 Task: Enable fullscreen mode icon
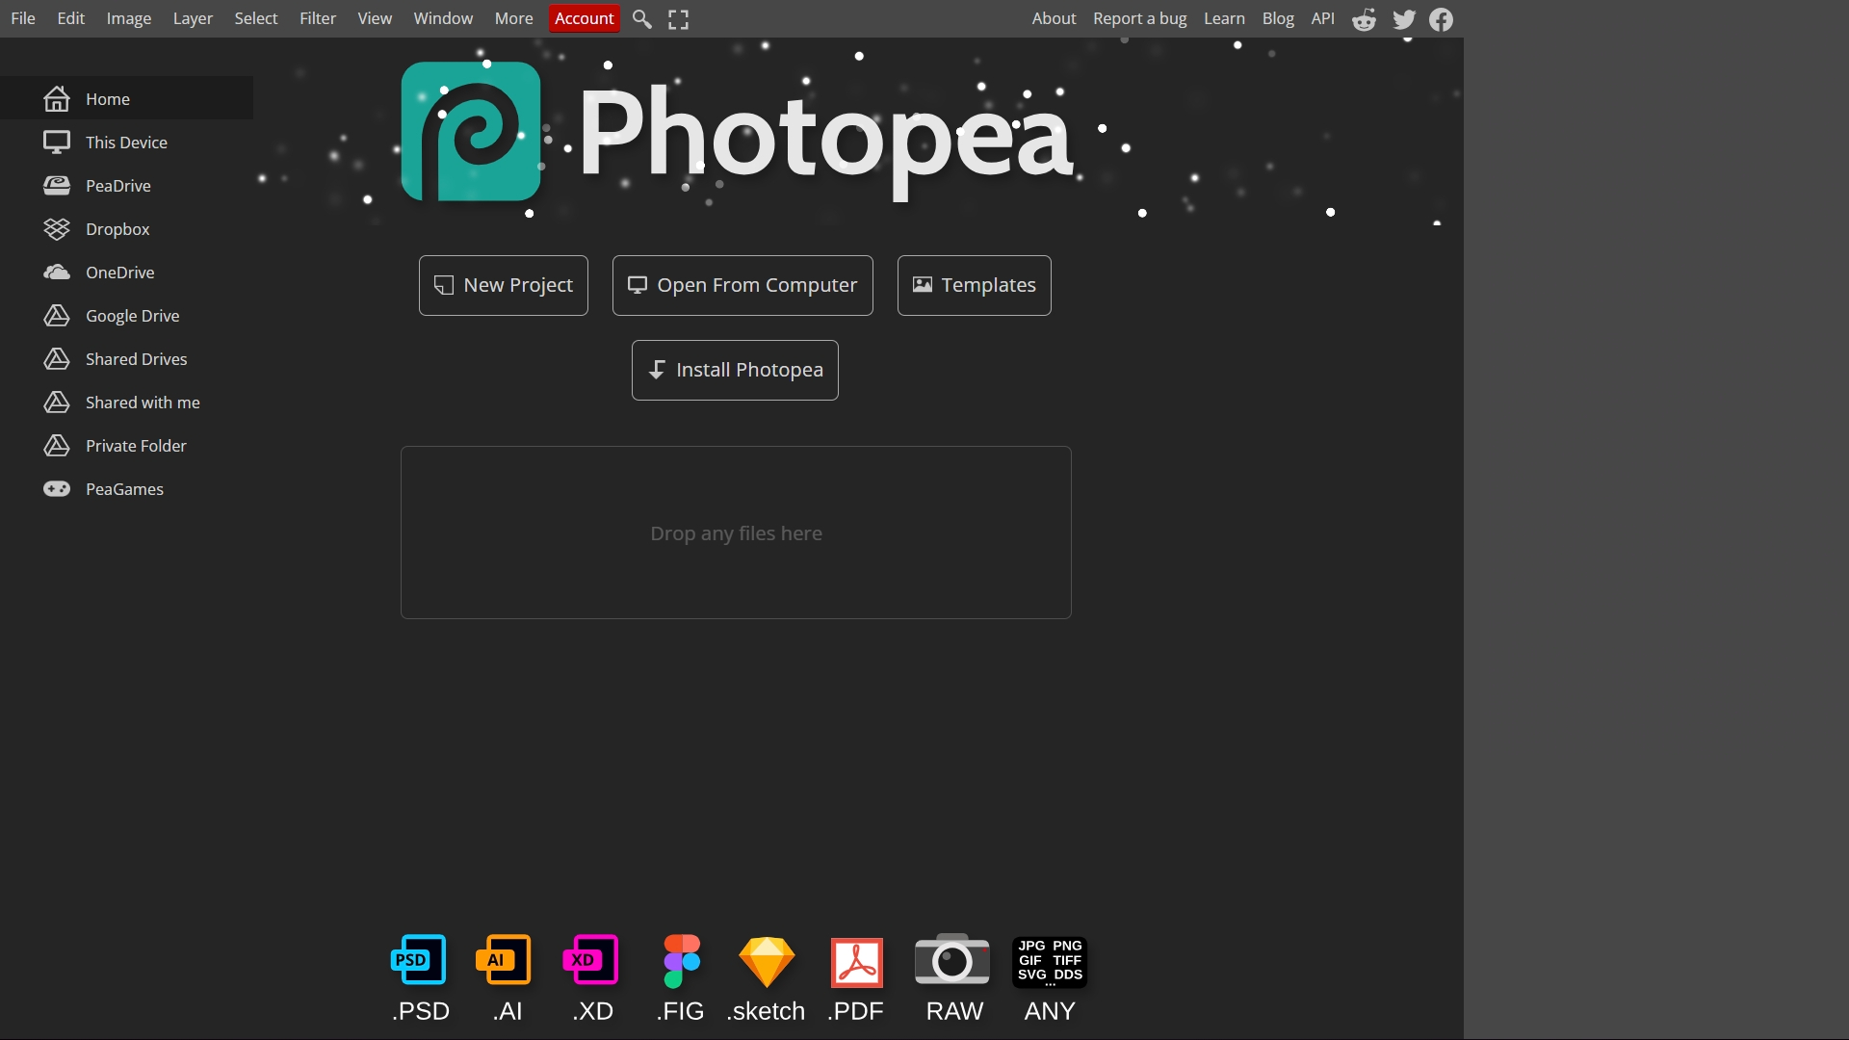678,18
